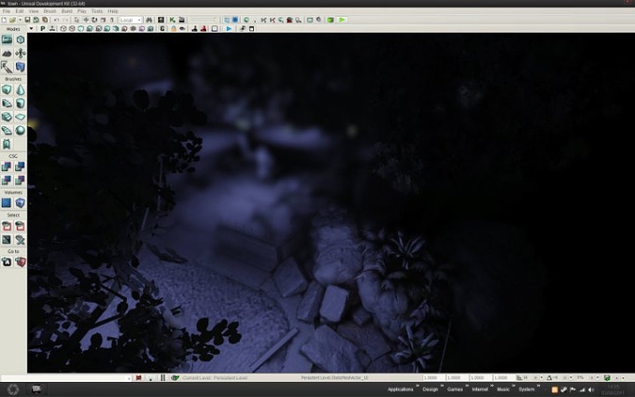Create a new level with toolbar icon
This screenshot has width=635, height=397.
coord(4,20)
